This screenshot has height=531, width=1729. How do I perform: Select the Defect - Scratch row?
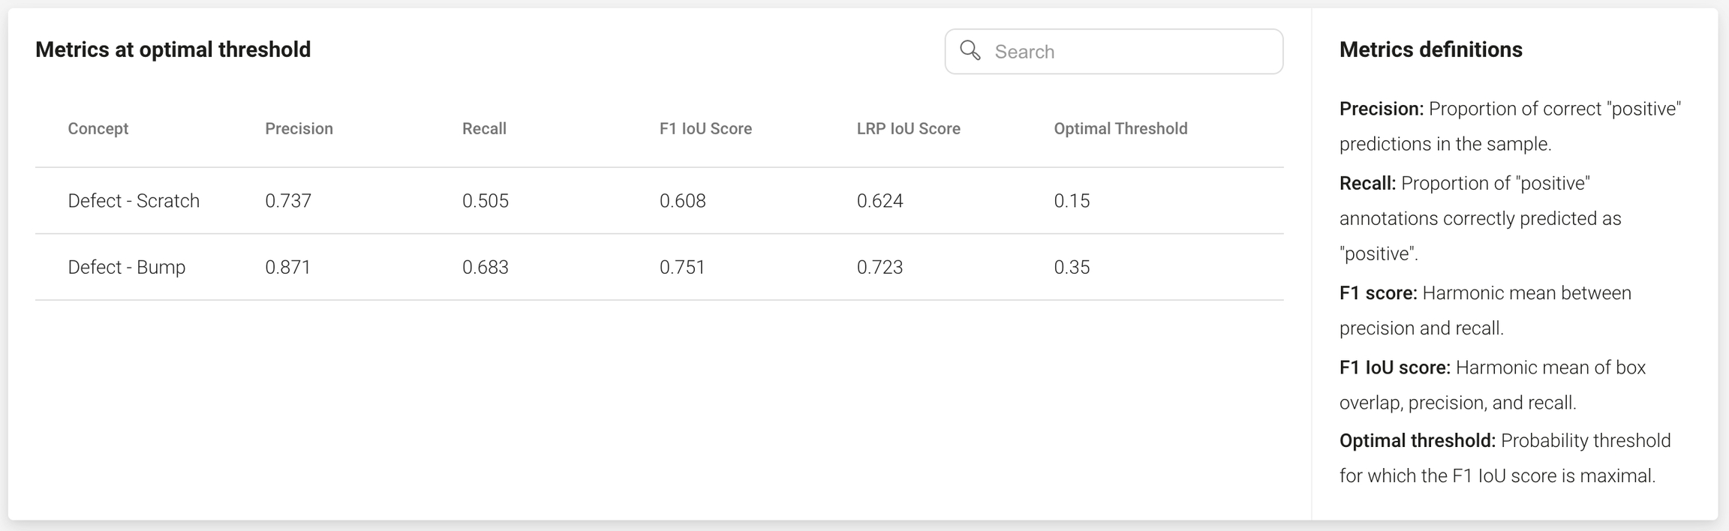click(x=134, y=201)
